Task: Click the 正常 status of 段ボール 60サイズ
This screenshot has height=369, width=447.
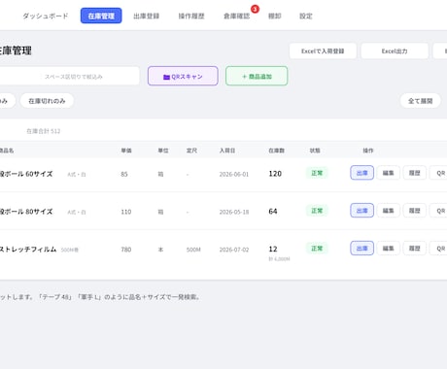Action: [x=317, y=173]
